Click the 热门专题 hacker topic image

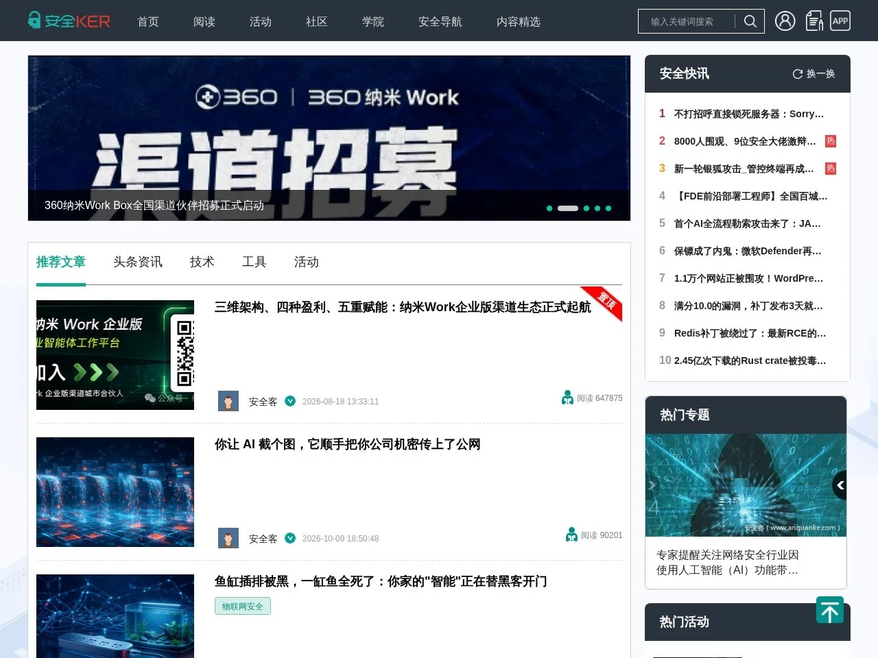pos(746,485)
